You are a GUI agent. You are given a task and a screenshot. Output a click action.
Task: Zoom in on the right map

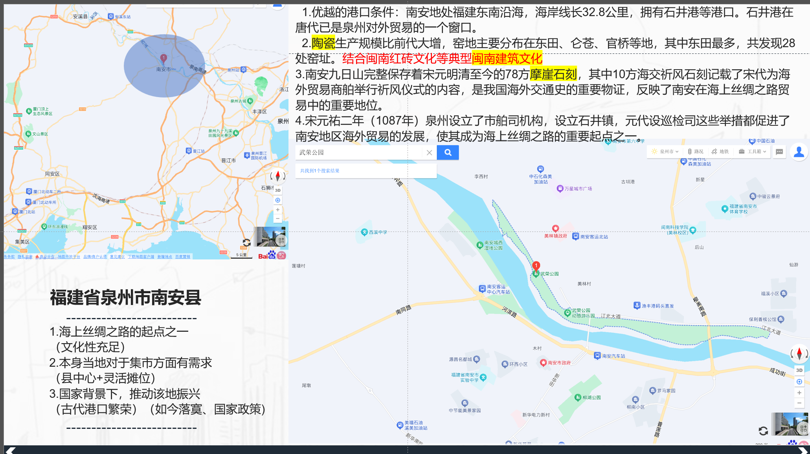799,393
